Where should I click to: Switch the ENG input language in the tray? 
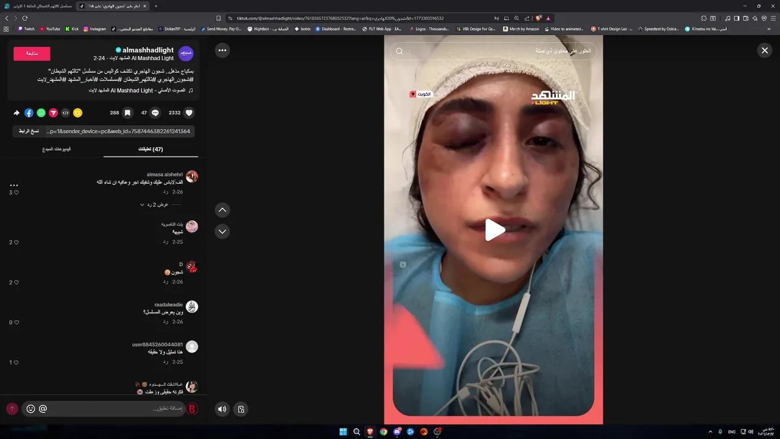pos(732,432)
